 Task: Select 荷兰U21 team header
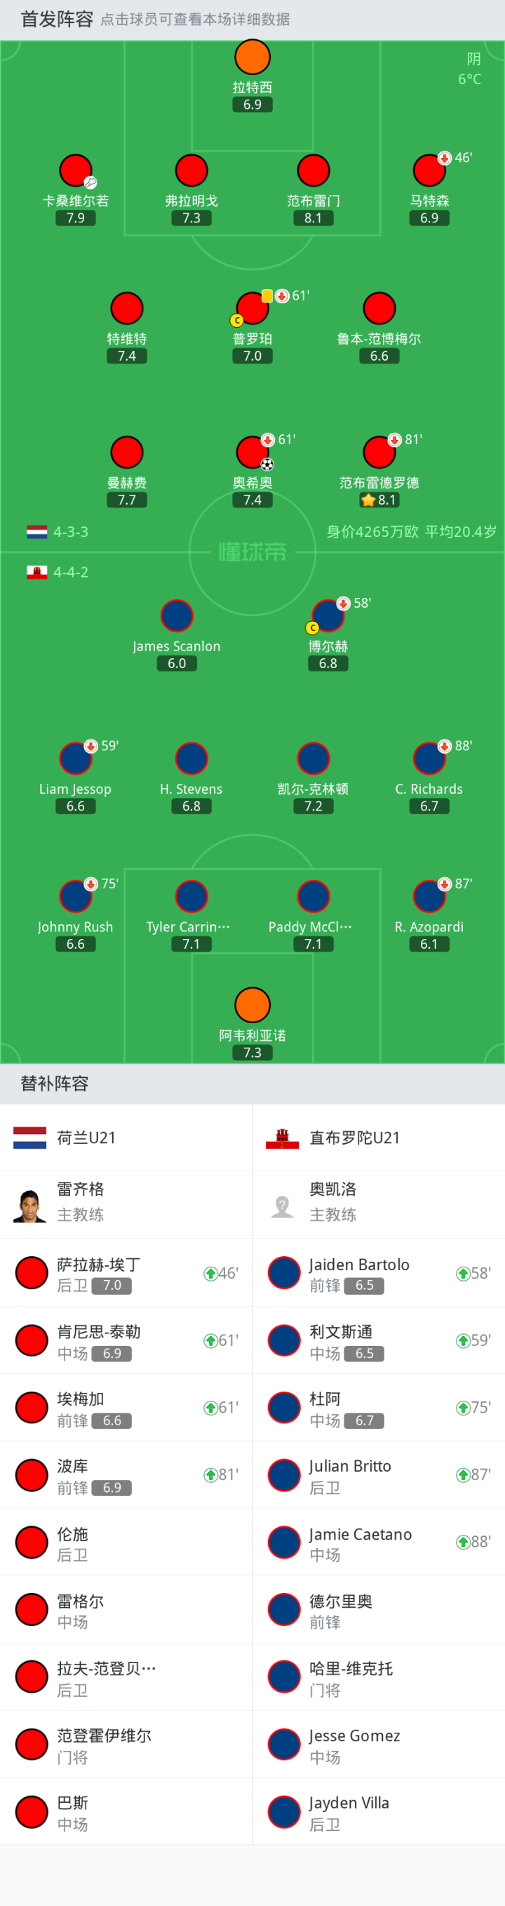point(126,1138)
